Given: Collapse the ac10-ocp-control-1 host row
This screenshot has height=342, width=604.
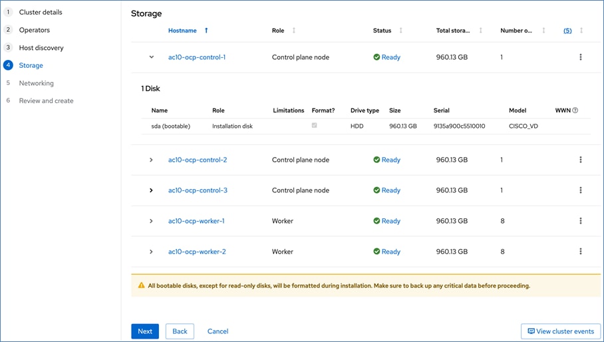Looking at the screenshot, I should (152, 57).
